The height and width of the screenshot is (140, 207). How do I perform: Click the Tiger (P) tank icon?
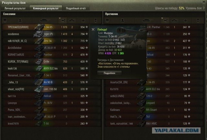(x=39, y=34)
